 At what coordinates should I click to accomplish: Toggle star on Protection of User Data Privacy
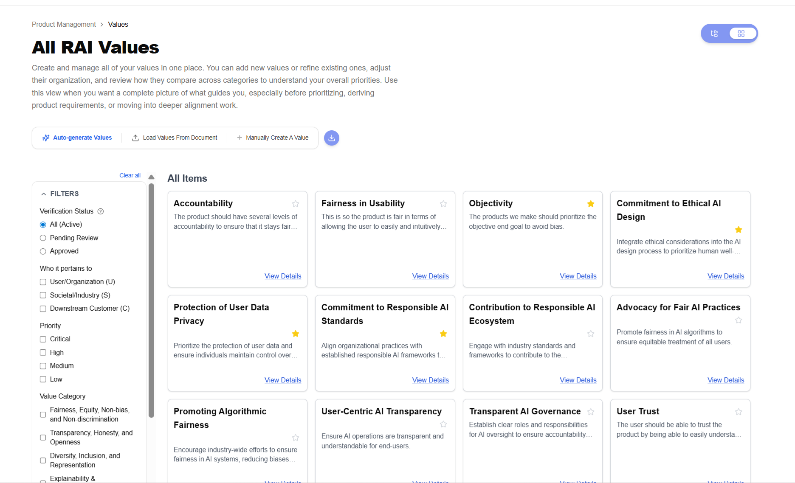296,334
